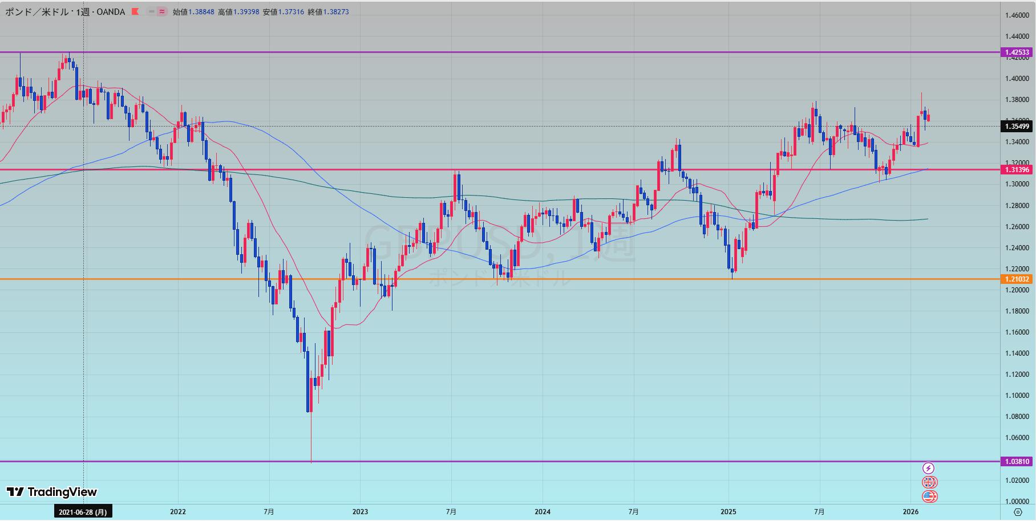Screen dimensions: 1036x521
Task: Click the 2021-06-28 date label on time axis
Action: (x=83, y=512)
